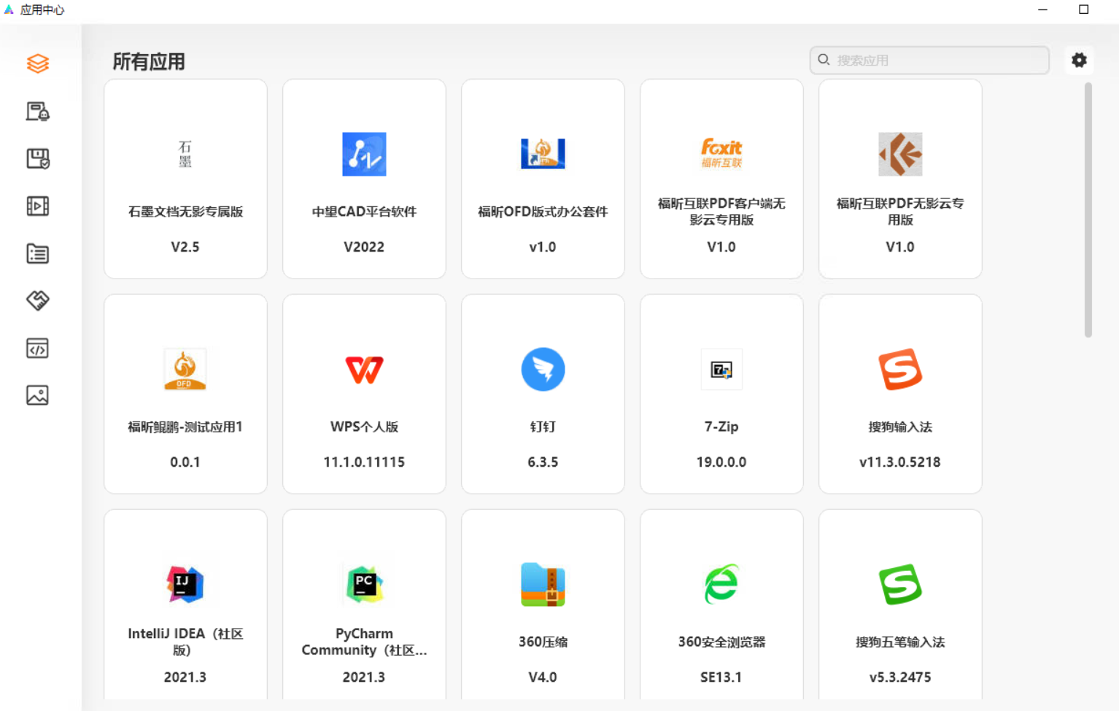Image resolution: width=1119 pixels, height=711 pixels.
Task: Click the 石墨文档 app icon
Action: tap(185, 154)
